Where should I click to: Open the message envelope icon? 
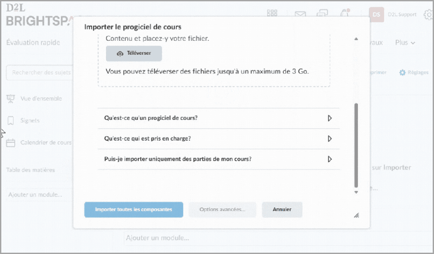click(x=300, y=14)
